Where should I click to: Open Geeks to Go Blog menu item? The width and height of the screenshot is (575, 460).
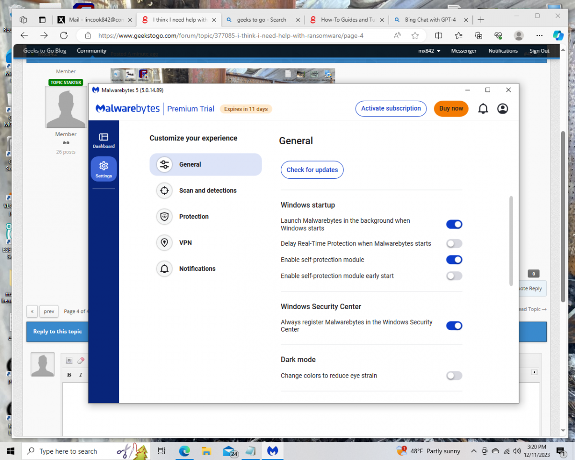coord(45,51)
